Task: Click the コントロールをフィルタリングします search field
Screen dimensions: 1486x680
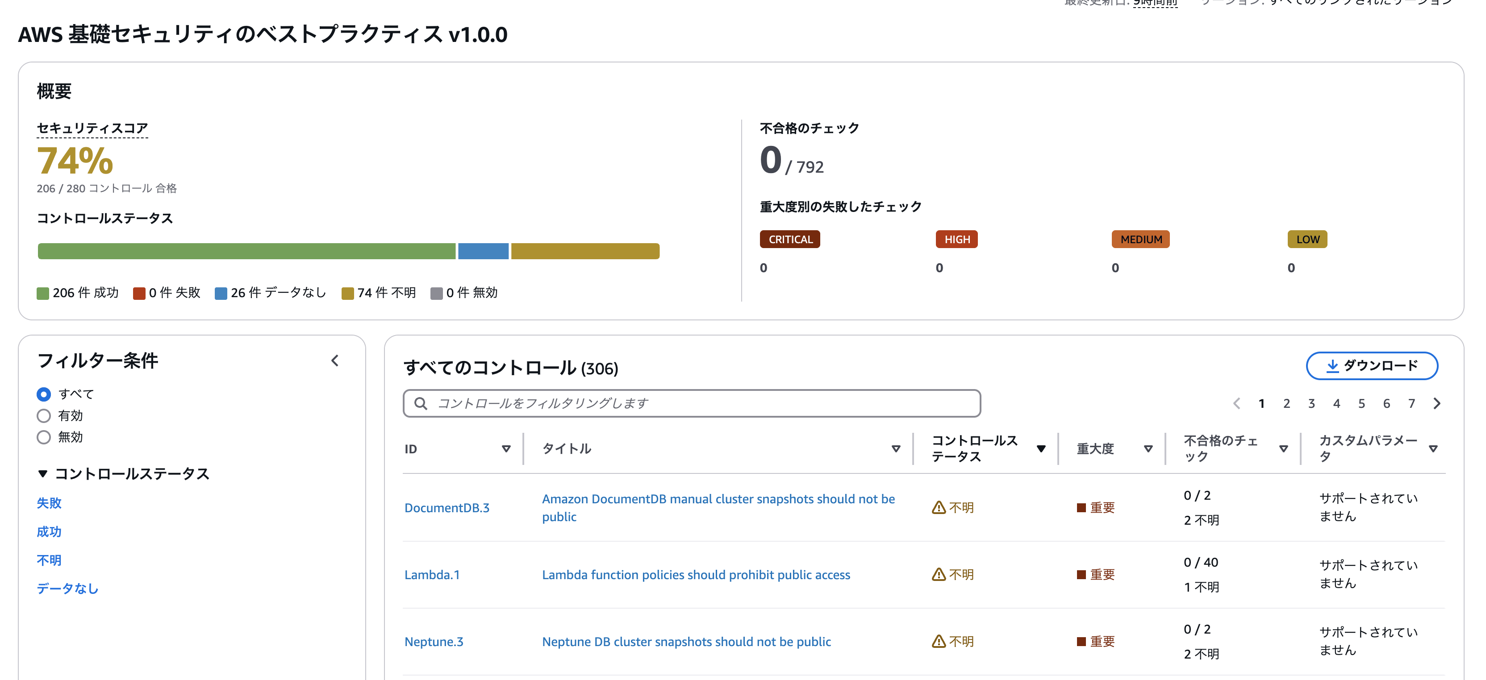Action: click(692, 403)
